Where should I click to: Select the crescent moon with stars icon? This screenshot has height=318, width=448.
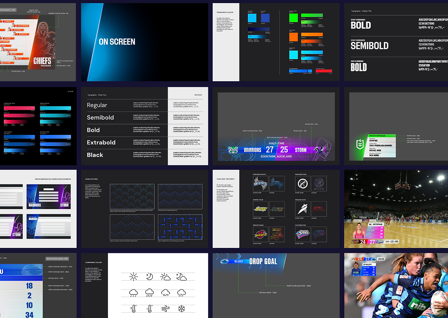tap(150, 276)
